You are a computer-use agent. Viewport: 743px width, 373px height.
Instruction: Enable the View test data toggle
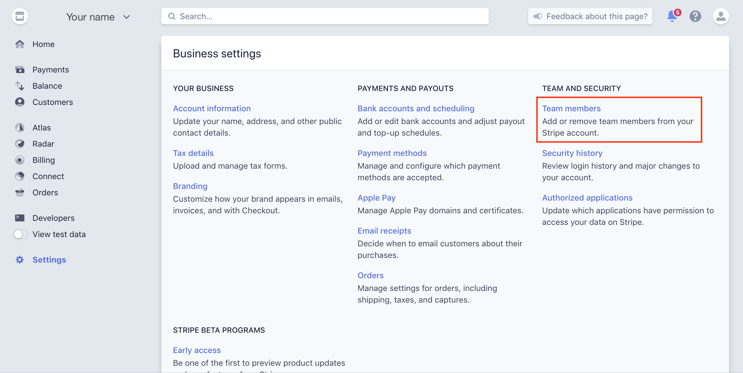[21, 234]
